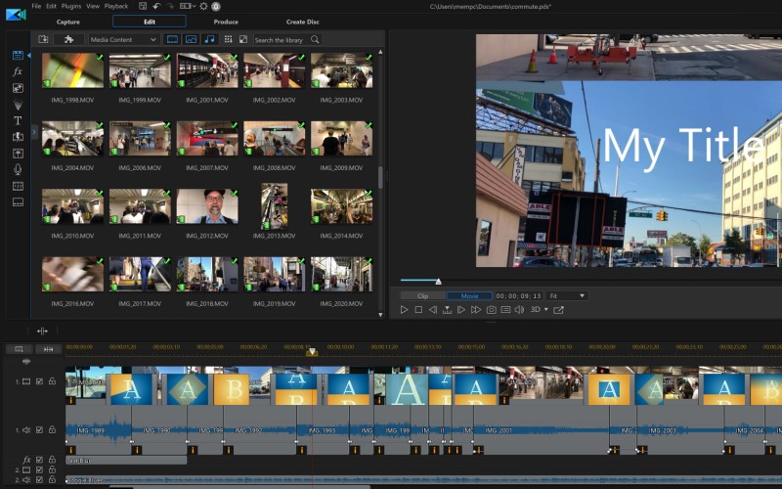Open the Effects (fx) room
The image size is (782, 489).
pyautogui.click(x=18, y=71)
